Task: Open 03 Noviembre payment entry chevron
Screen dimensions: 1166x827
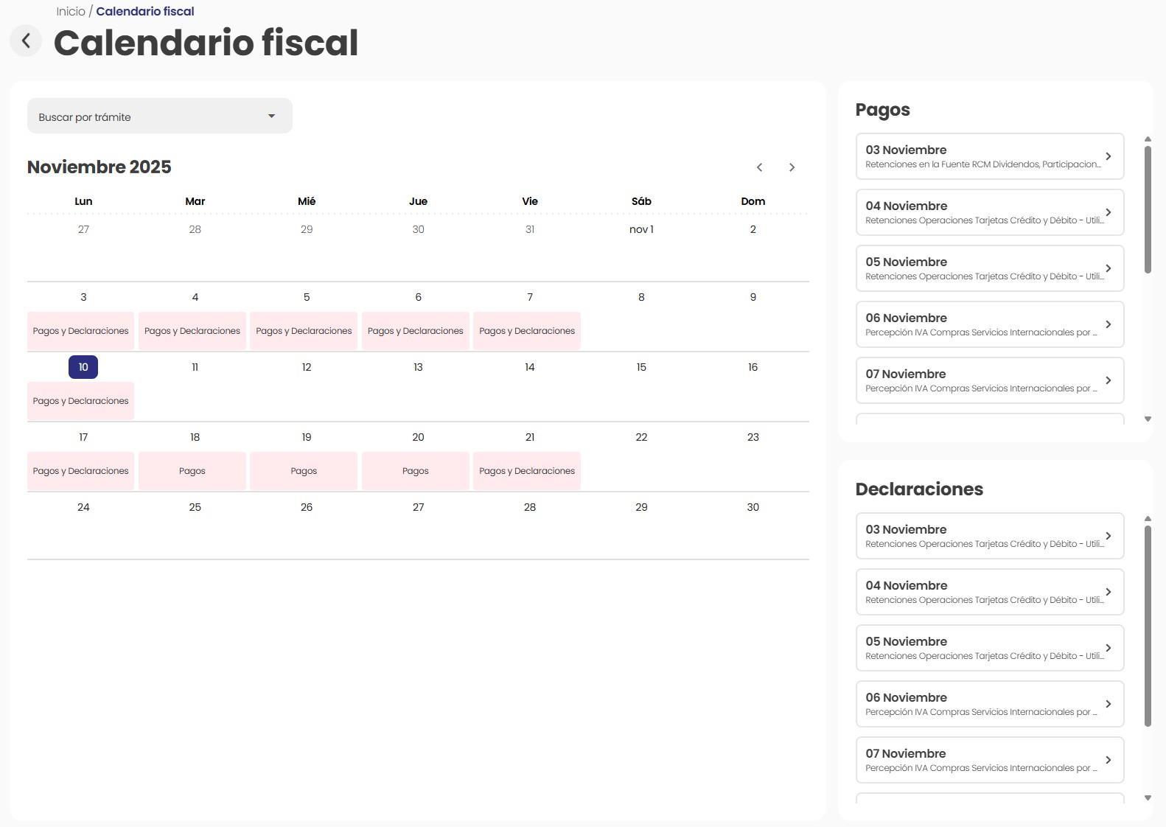Action: (x=1108, y=156)
